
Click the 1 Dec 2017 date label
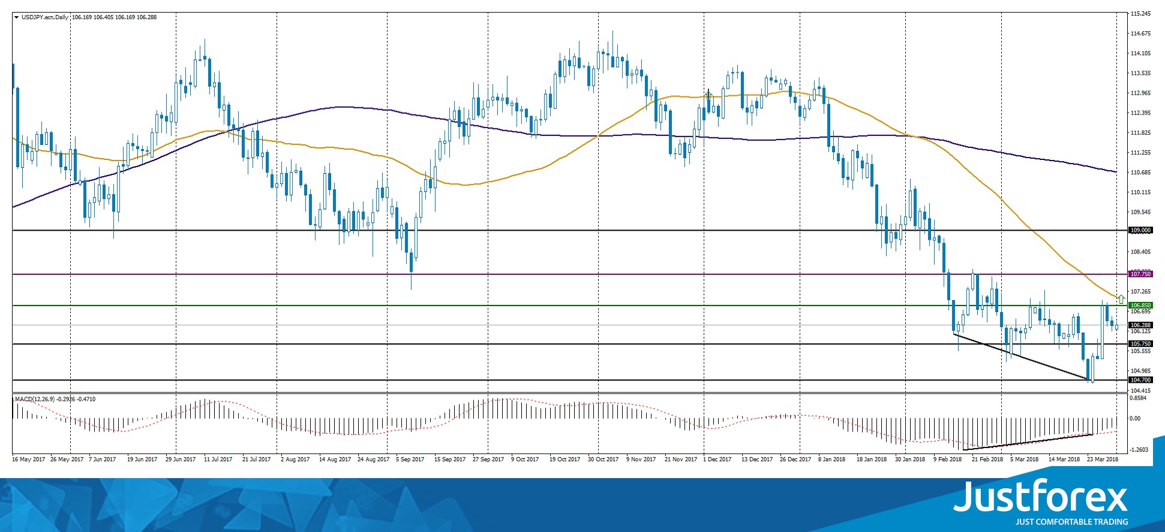click(x=717, y=460)
